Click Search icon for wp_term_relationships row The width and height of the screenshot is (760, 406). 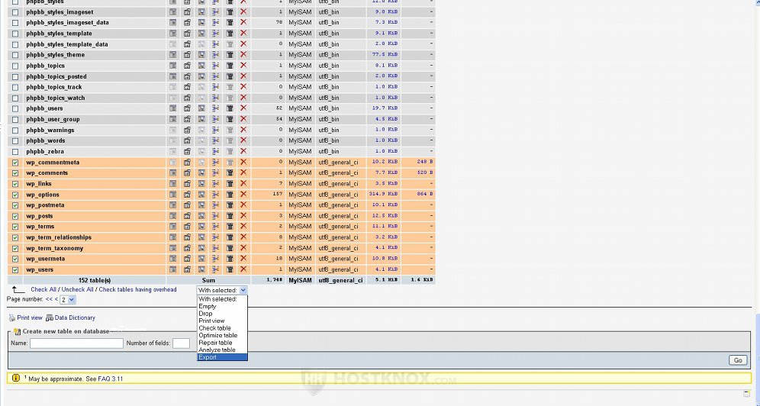point(201,237)
